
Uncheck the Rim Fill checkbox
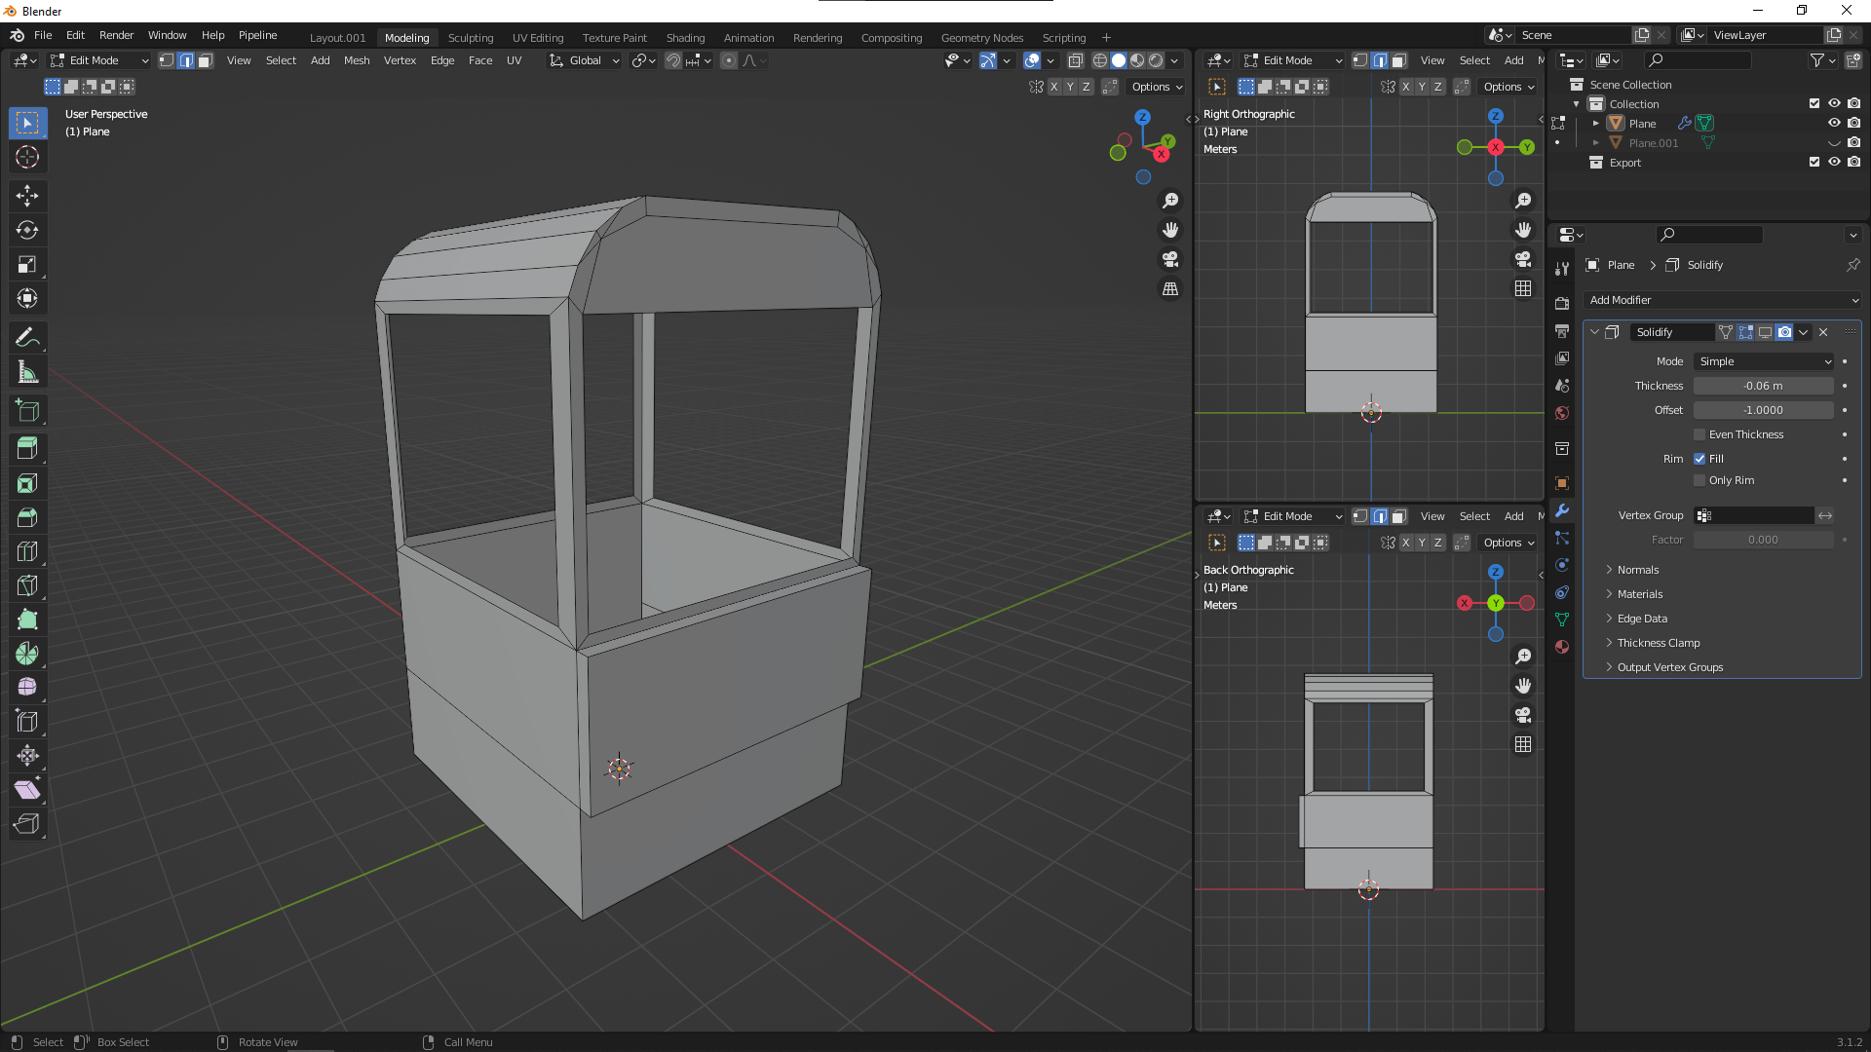pyautogui.click(x=1699, y=459)
